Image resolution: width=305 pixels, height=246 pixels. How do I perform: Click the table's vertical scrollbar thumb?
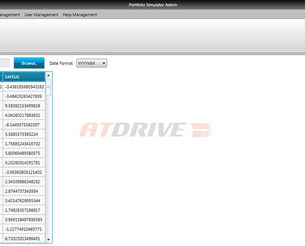pos(49,87)
